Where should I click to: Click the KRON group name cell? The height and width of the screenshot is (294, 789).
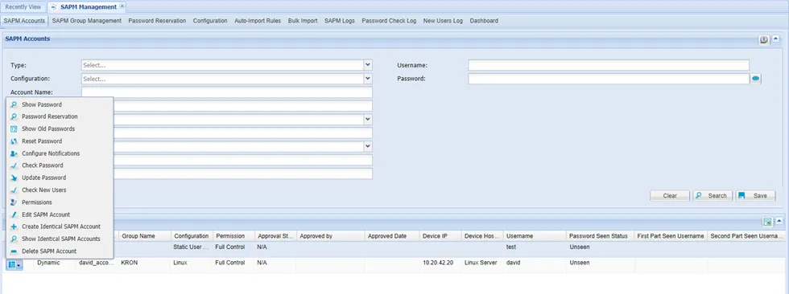pos(144,263)
